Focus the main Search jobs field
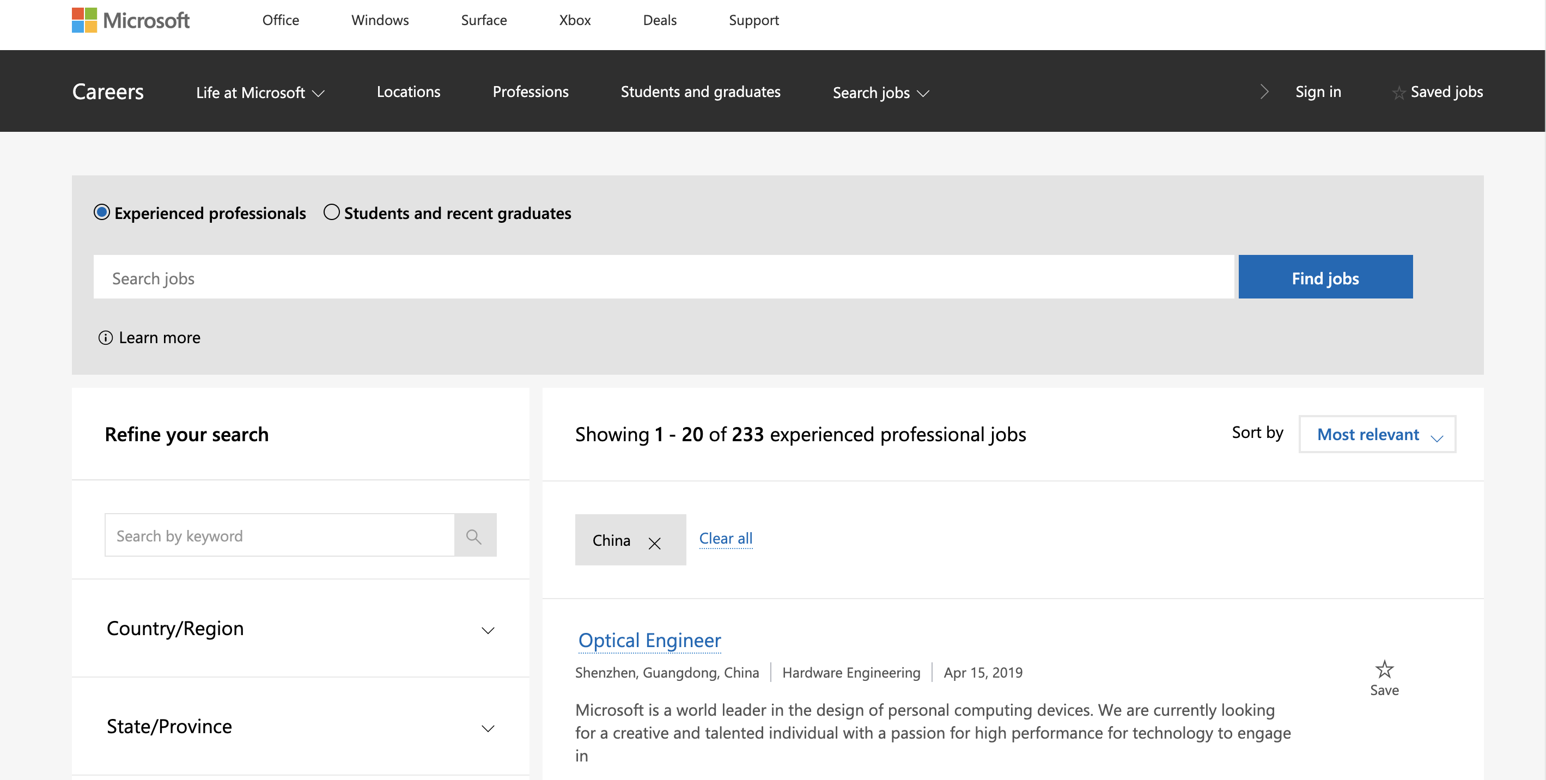Screen dimensions: 1546x780 click(x=662, y=278)
